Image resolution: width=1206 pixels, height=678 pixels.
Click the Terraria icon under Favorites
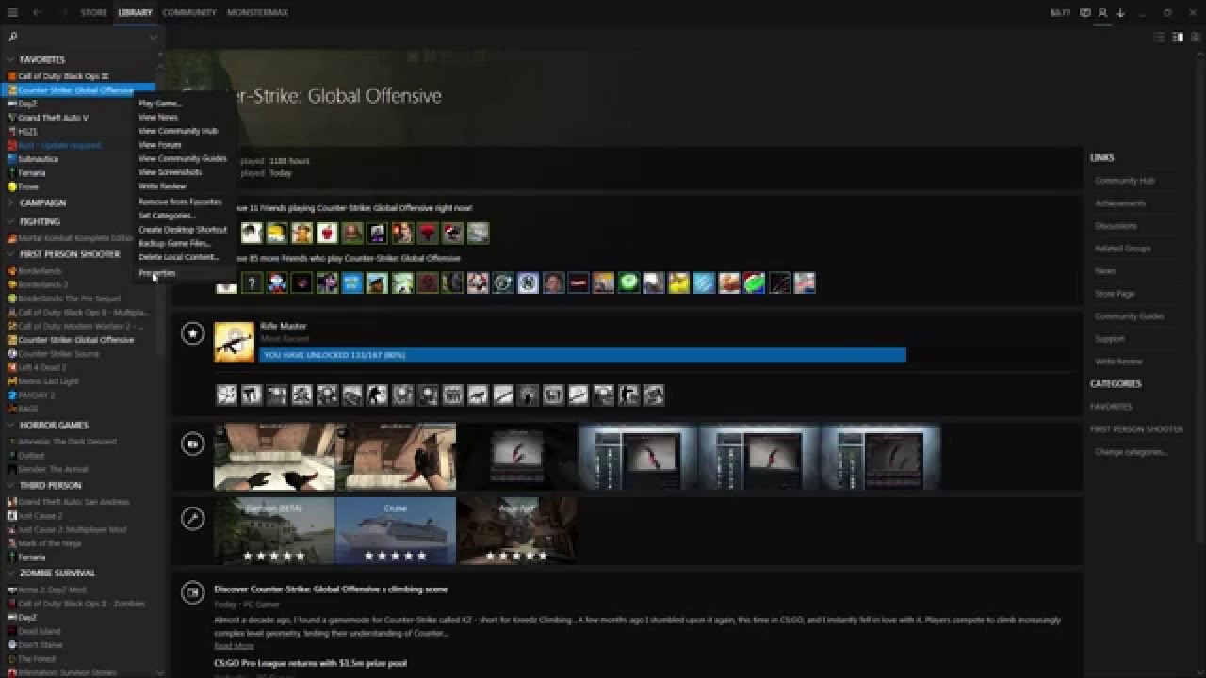(11, 173)
